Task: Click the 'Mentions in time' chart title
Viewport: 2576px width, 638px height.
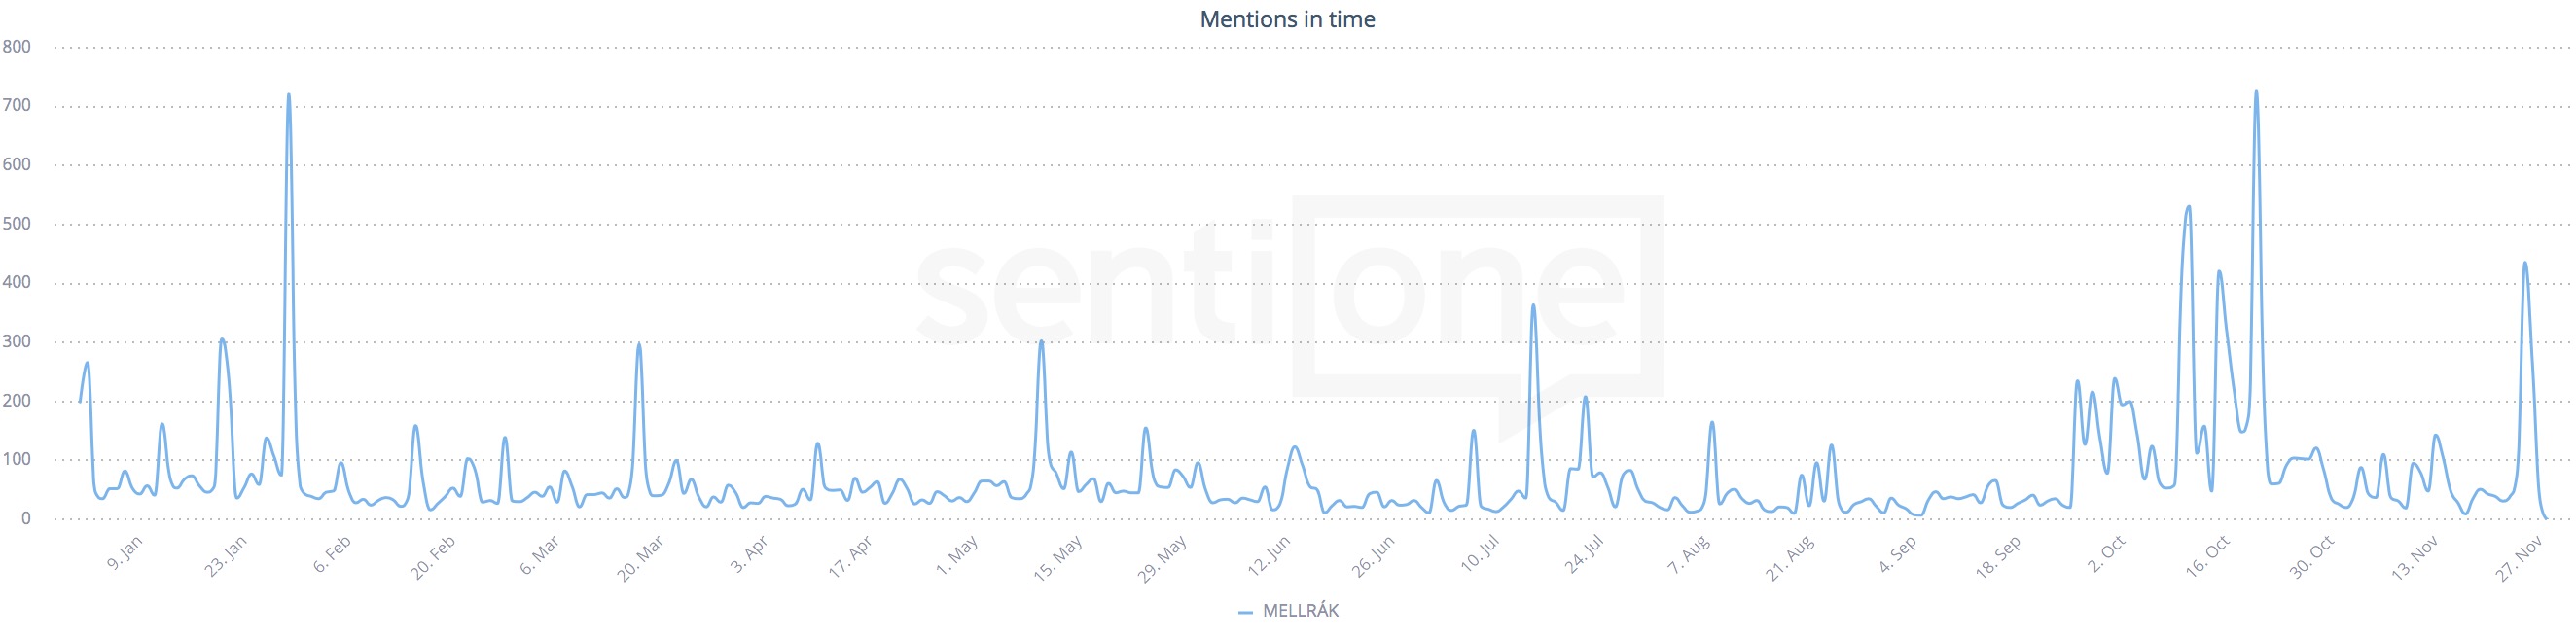Action: 1287,19
